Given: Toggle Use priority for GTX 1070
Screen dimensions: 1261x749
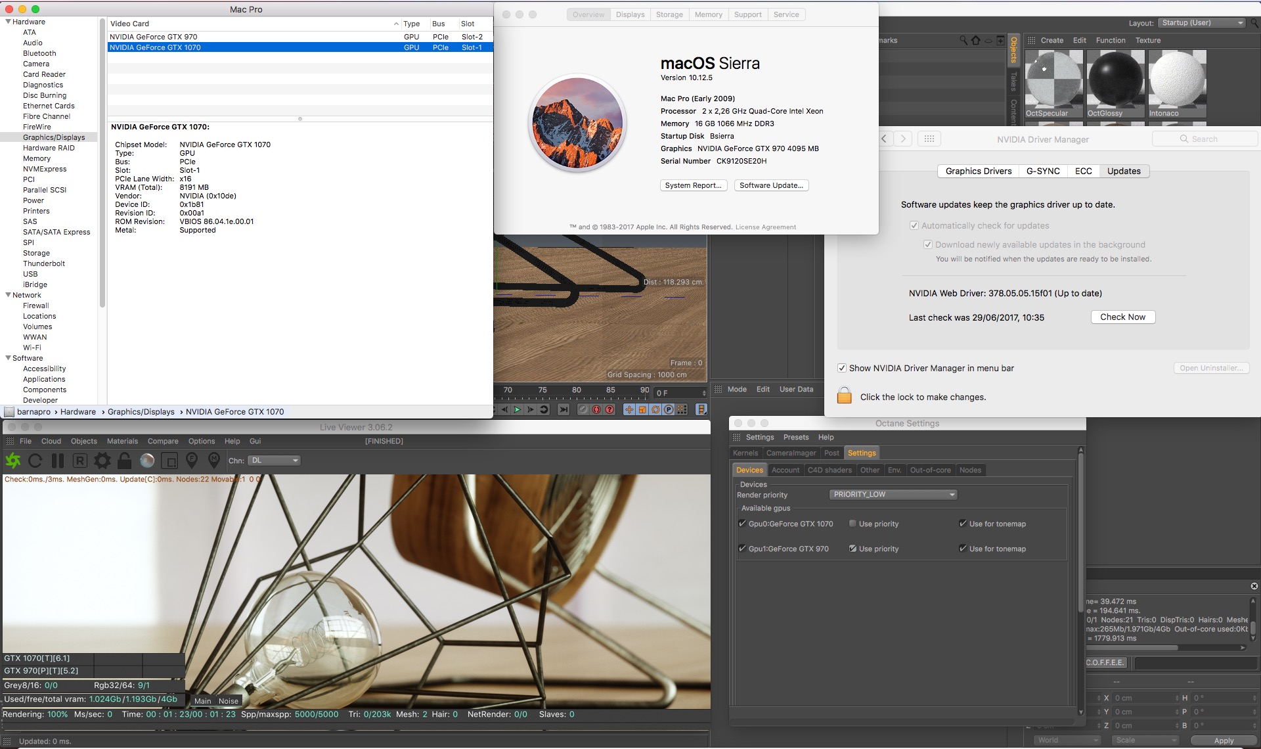Looking at the screenshot, I should point(852,524).
